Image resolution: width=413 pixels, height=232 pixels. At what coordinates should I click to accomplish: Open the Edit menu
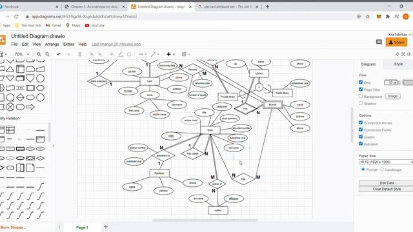[25, 44]
